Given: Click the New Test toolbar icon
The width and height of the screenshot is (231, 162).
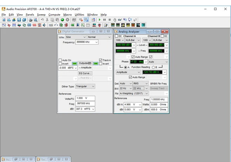Looking at the screenshot, I should tap(4, 20).
